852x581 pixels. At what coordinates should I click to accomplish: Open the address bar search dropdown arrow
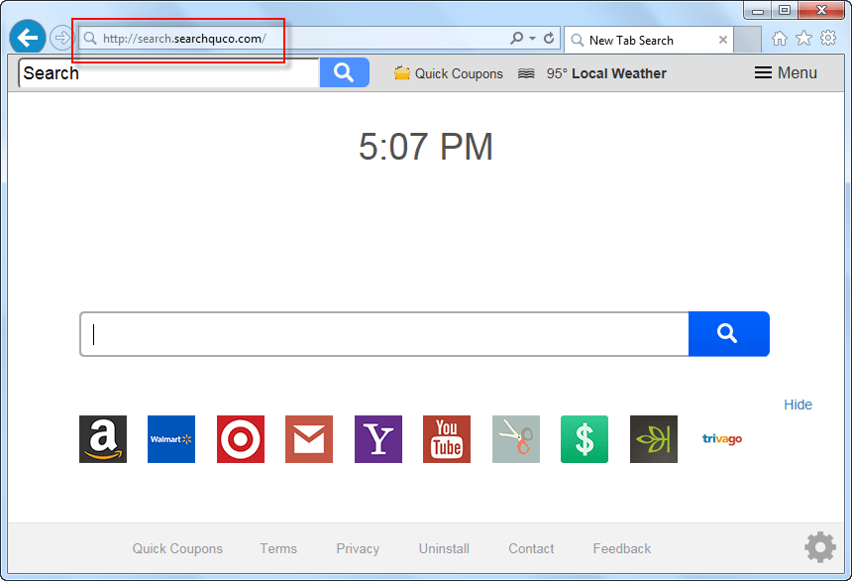[x=533, y=38]
